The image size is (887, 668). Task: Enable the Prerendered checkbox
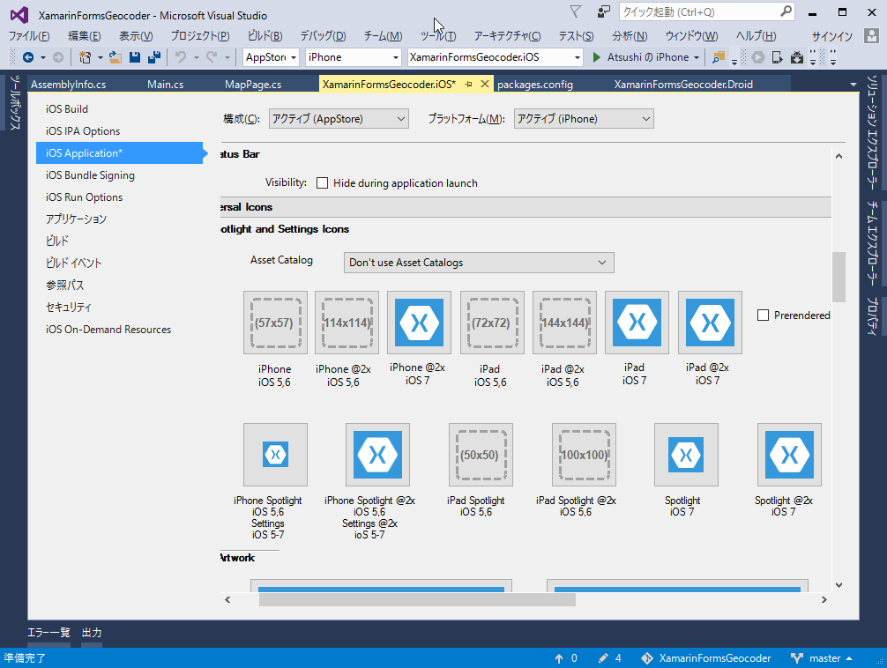[763, 315]
